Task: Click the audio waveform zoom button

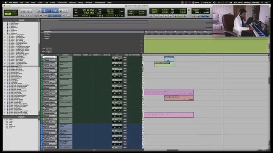Action: coord(24,11)
